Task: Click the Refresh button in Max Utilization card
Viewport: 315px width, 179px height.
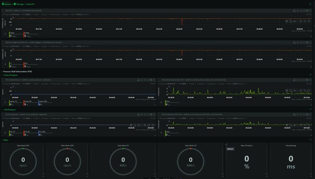Action: (x=230, y=149)
